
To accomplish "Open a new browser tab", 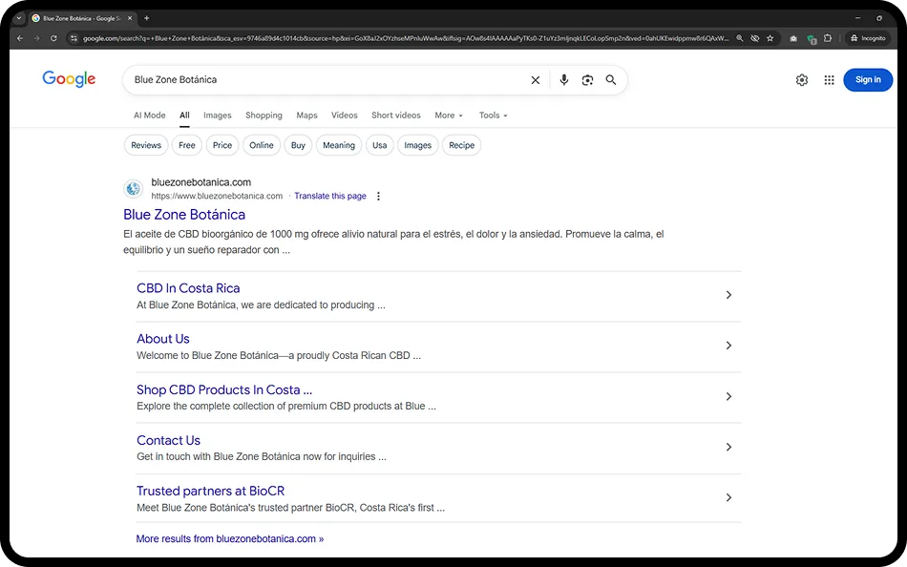I will [x=147, y=18].
